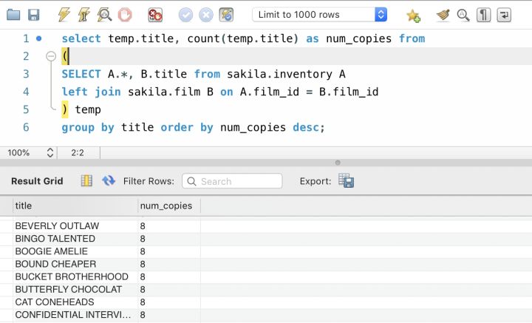532x323 pixels.
Task: Select the BEVERLY OUTLAW cell
Action: tap(75, 226)
